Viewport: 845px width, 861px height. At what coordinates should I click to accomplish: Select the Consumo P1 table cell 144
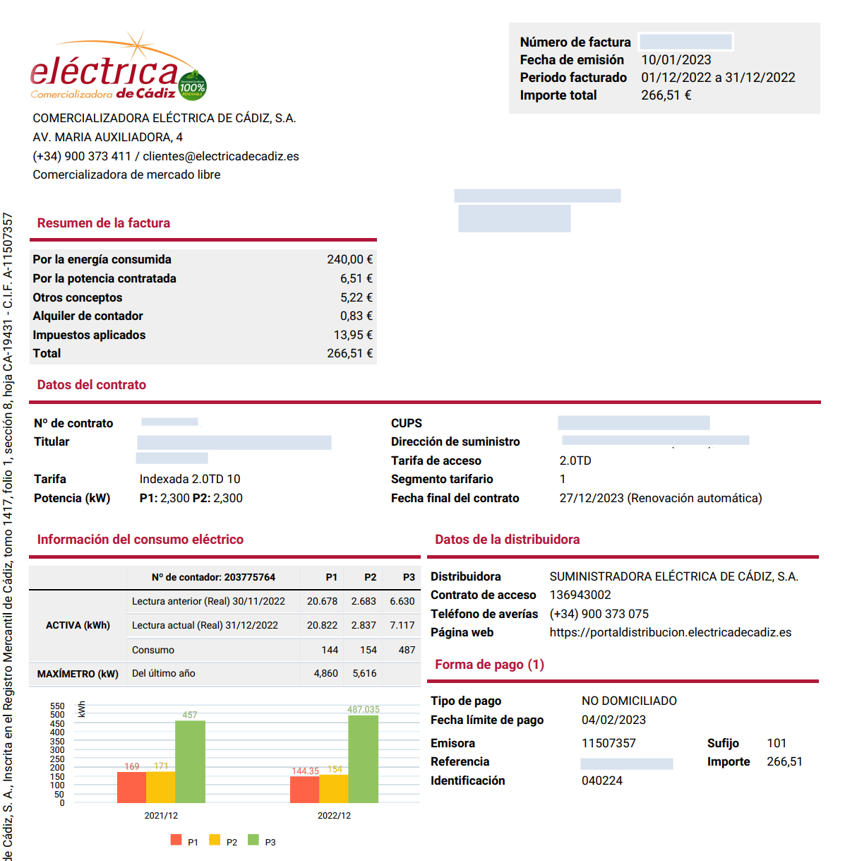click(x=330, y=650)
